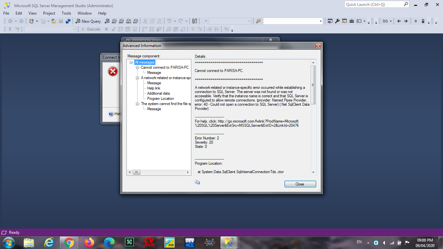Open the New Project dropdown arrow
Image resolution: width=443 pixels, height=249 pixels.
click(x=37, y=21)
